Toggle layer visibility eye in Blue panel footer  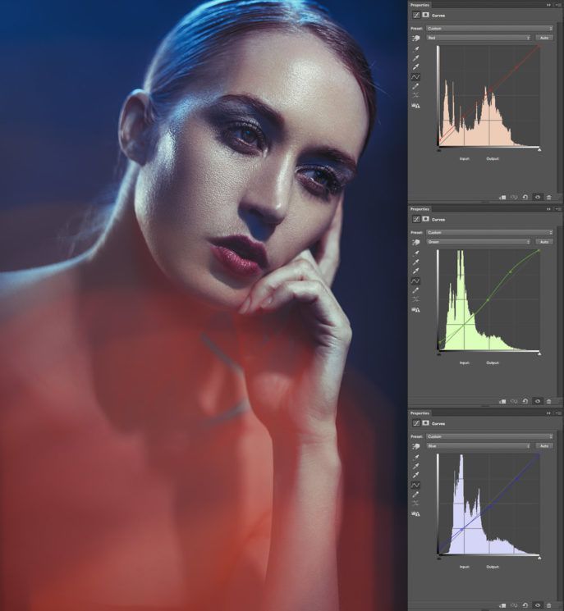click(538, 605)
